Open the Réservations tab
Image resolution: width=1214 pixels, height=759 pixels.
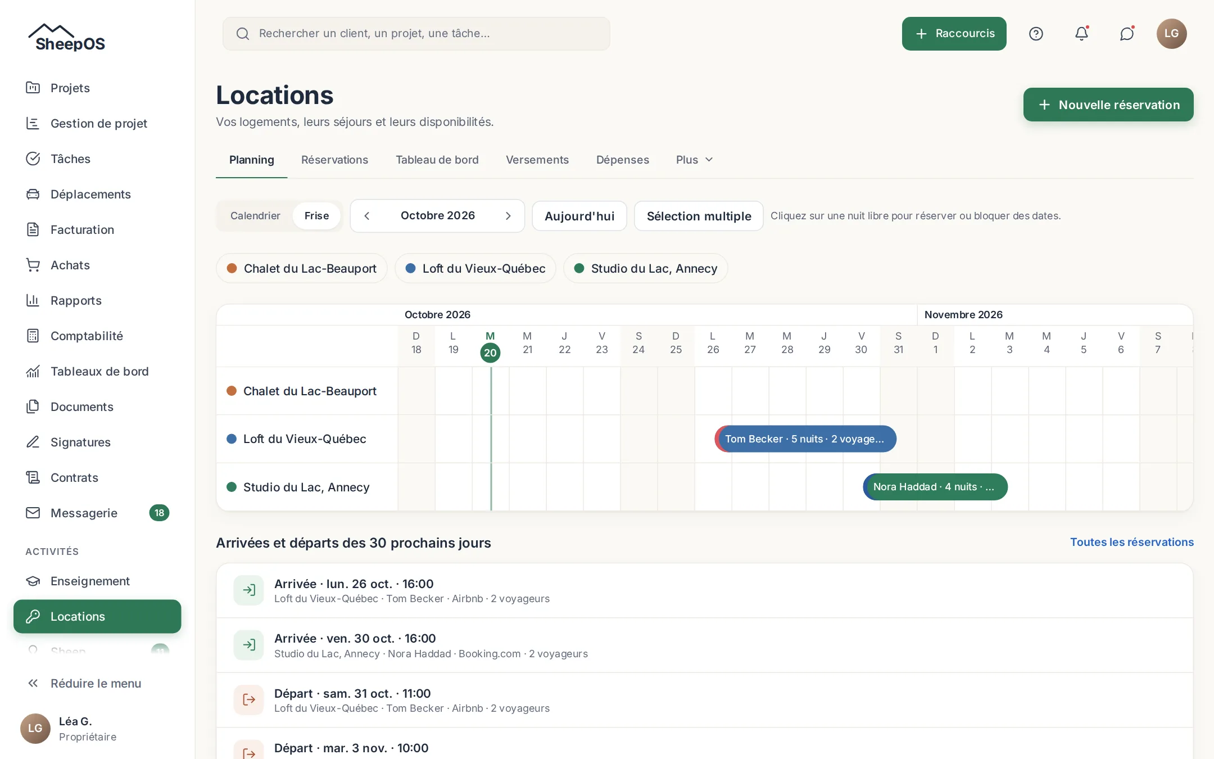coord(334,160)
